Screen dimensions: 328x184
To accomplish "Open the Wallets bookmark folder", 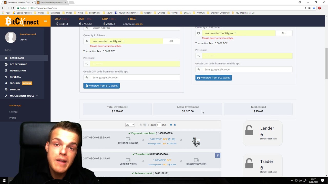I will coord(39,13).
